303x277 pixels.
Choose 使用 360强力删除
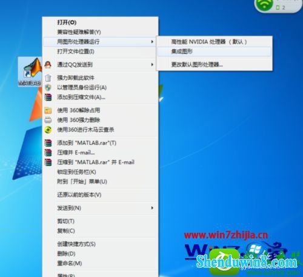pos(100,120)
